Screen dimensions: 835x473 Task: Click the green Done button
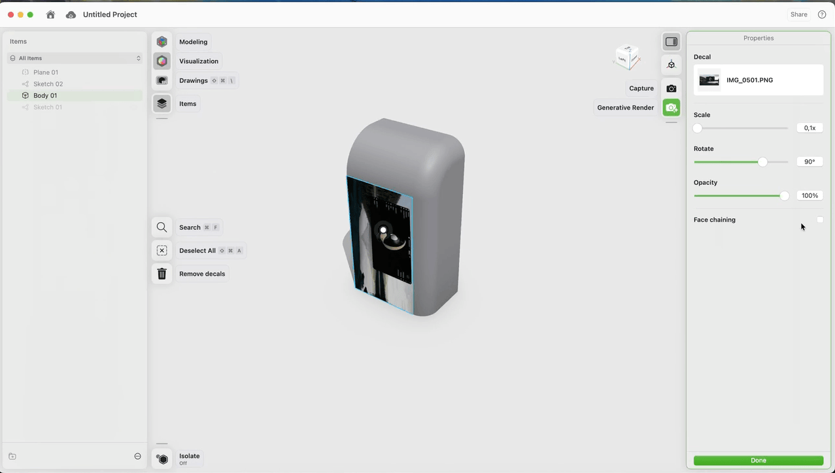(758, 461)
